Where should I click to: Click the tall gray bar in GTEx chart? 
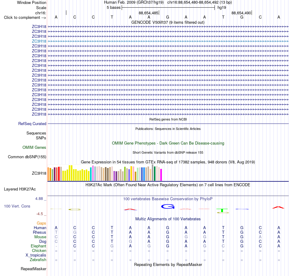[152, 173]
